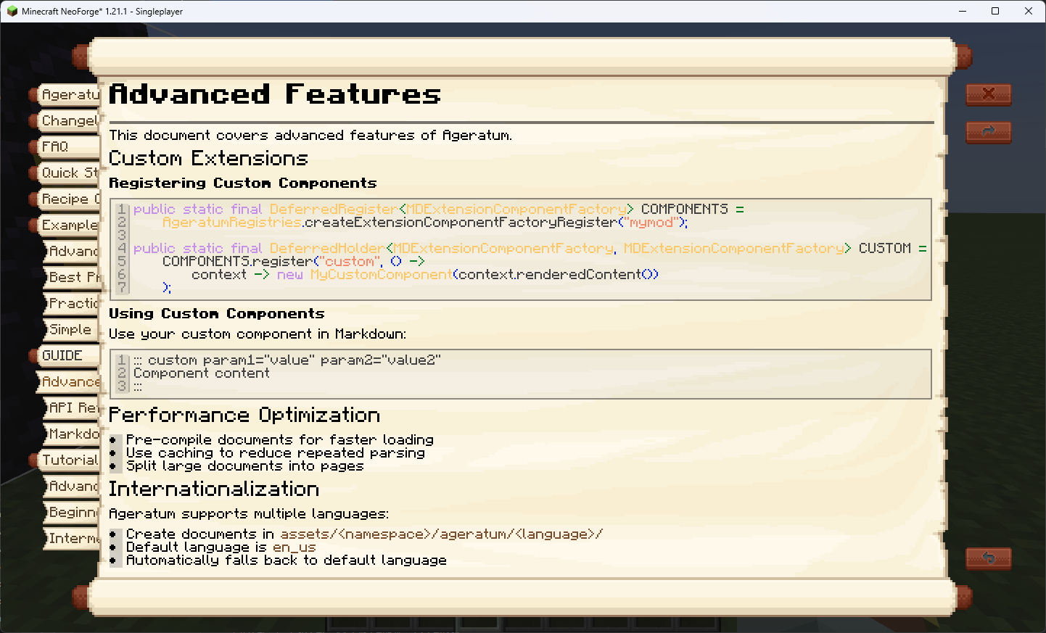Click code line 'public static final DeferredHolder'
The height and width of the screenshot is (633, 1046).
click(x=530, y=249)
